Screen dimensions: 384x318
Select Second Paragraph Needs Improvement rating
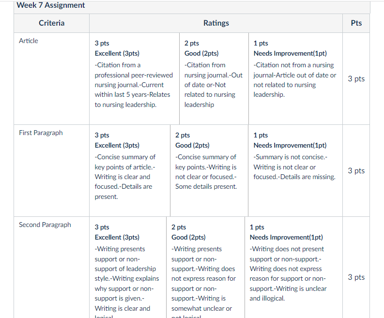293,267
